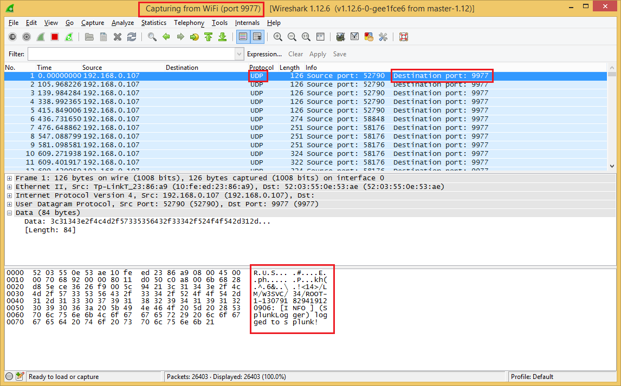Expand the Frame 1 tree node
Image resolution: width=621 pixels, height=386 pixels.
coord(10,178)
